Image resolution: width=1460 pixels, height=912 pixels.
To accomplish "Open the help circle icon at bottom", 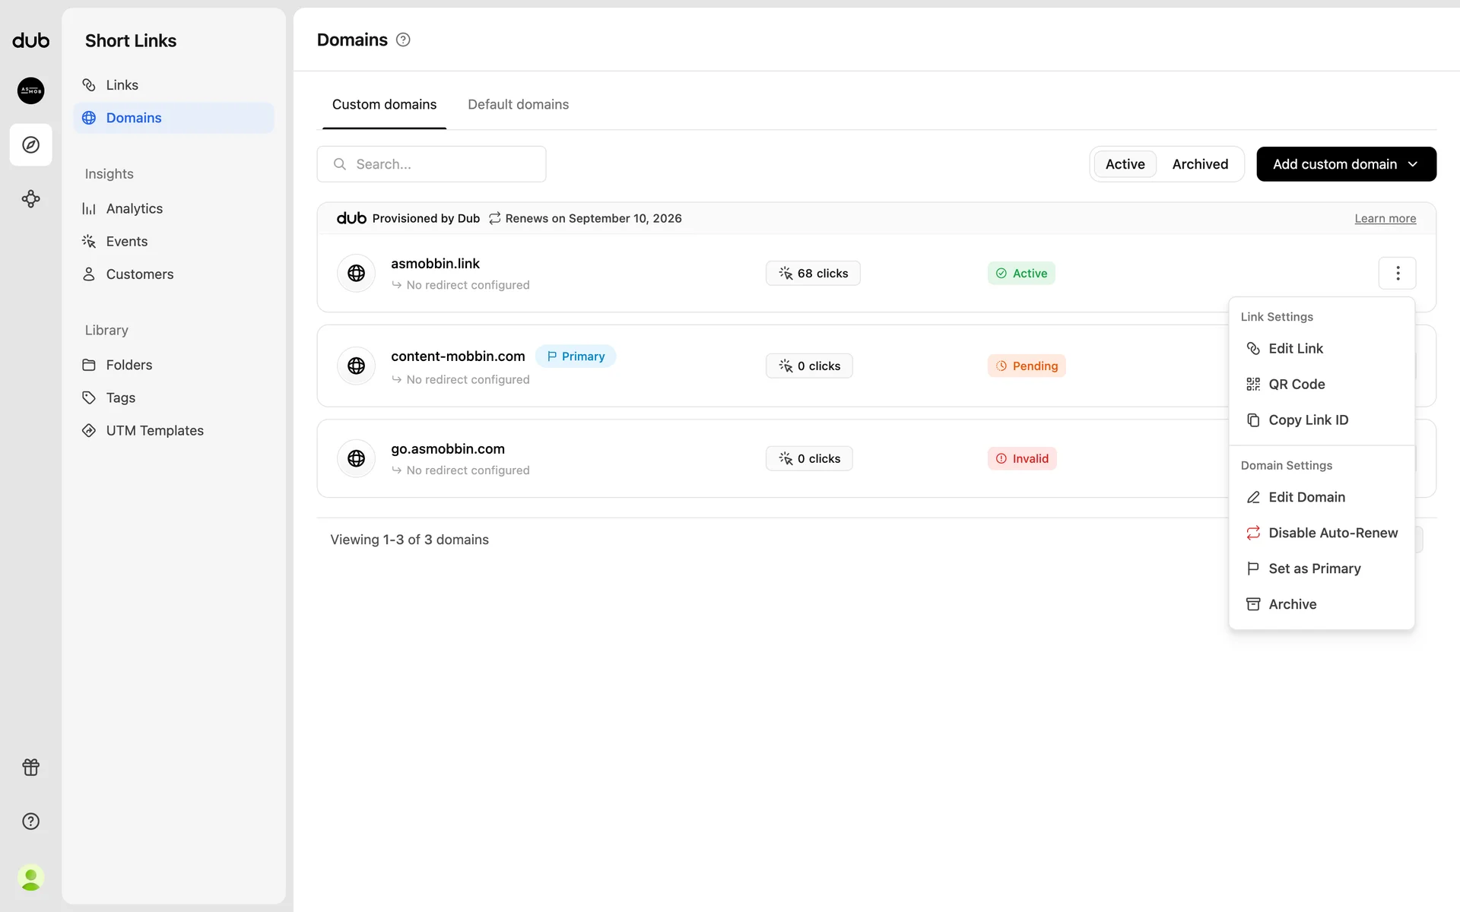I will tap(30, 821).
